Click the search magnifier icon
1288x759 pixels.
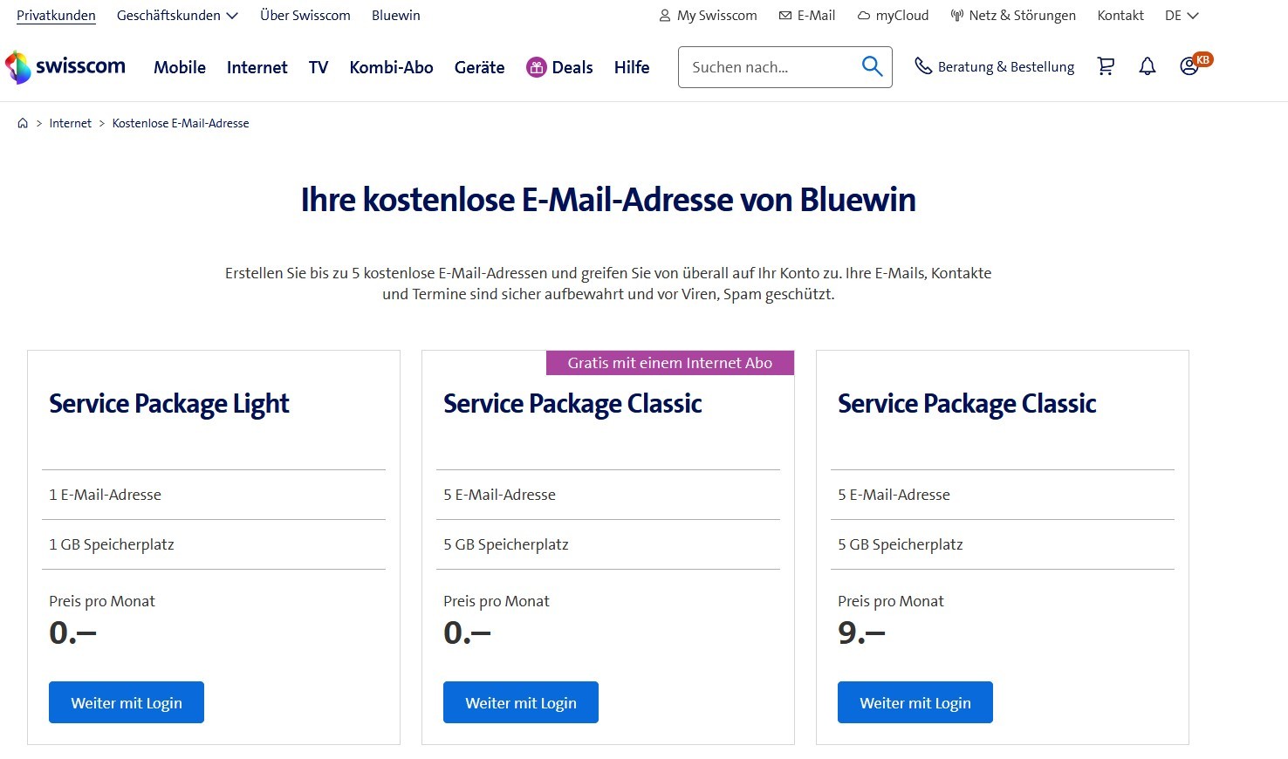pyautogui.click(x=872, y=66)
